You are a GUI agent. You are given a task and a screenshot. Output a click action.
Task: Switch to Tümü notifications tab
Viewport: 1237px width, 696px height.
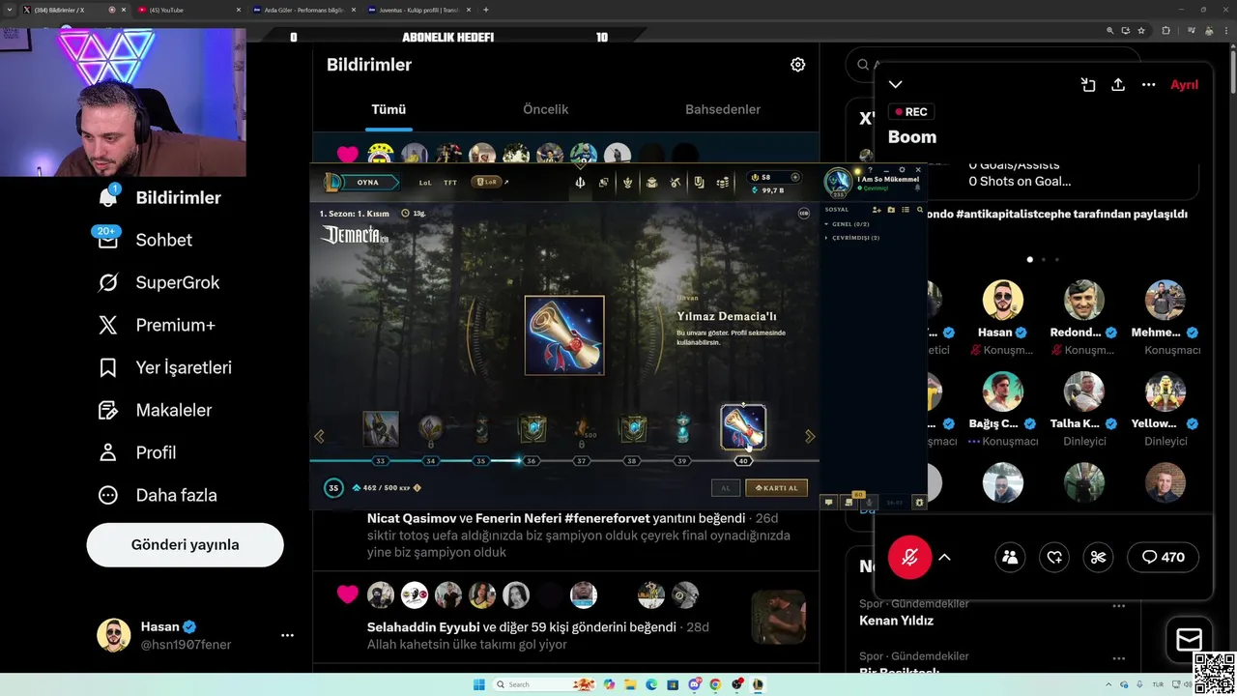(388, 109)
